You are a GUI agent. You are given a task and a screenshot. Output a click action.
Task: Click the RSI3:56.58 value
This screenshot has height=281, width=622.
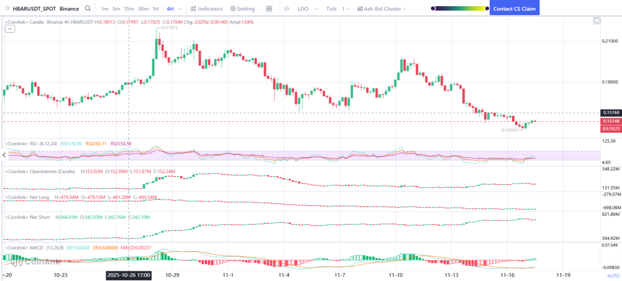(121, 144)
